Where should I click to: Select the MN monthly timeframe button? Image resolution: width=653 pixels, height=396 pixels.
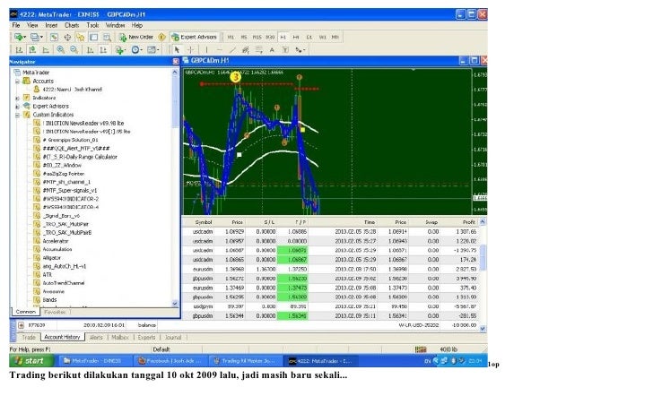[x=335, y=37]
